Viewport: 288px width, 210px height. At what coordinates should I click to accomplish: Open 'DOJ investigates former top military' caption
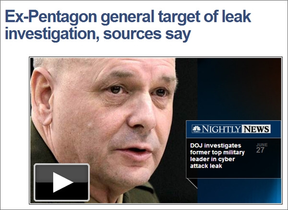pyautogui.click(x=217, y=149)
